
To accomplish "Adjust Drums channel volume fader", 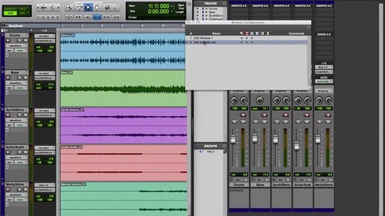I will point(233,139).
